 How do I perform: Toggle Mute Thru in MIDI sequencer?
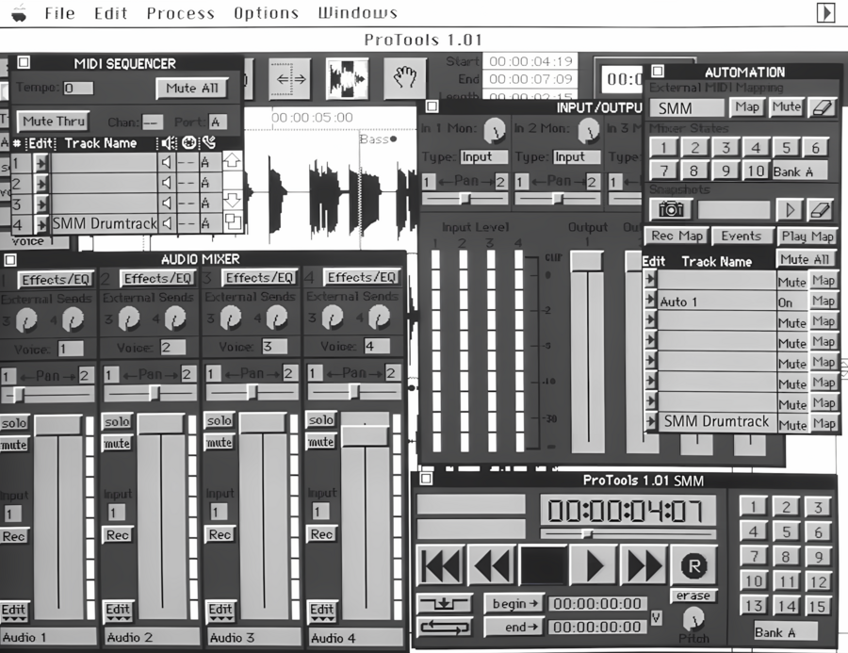point(53,122)
